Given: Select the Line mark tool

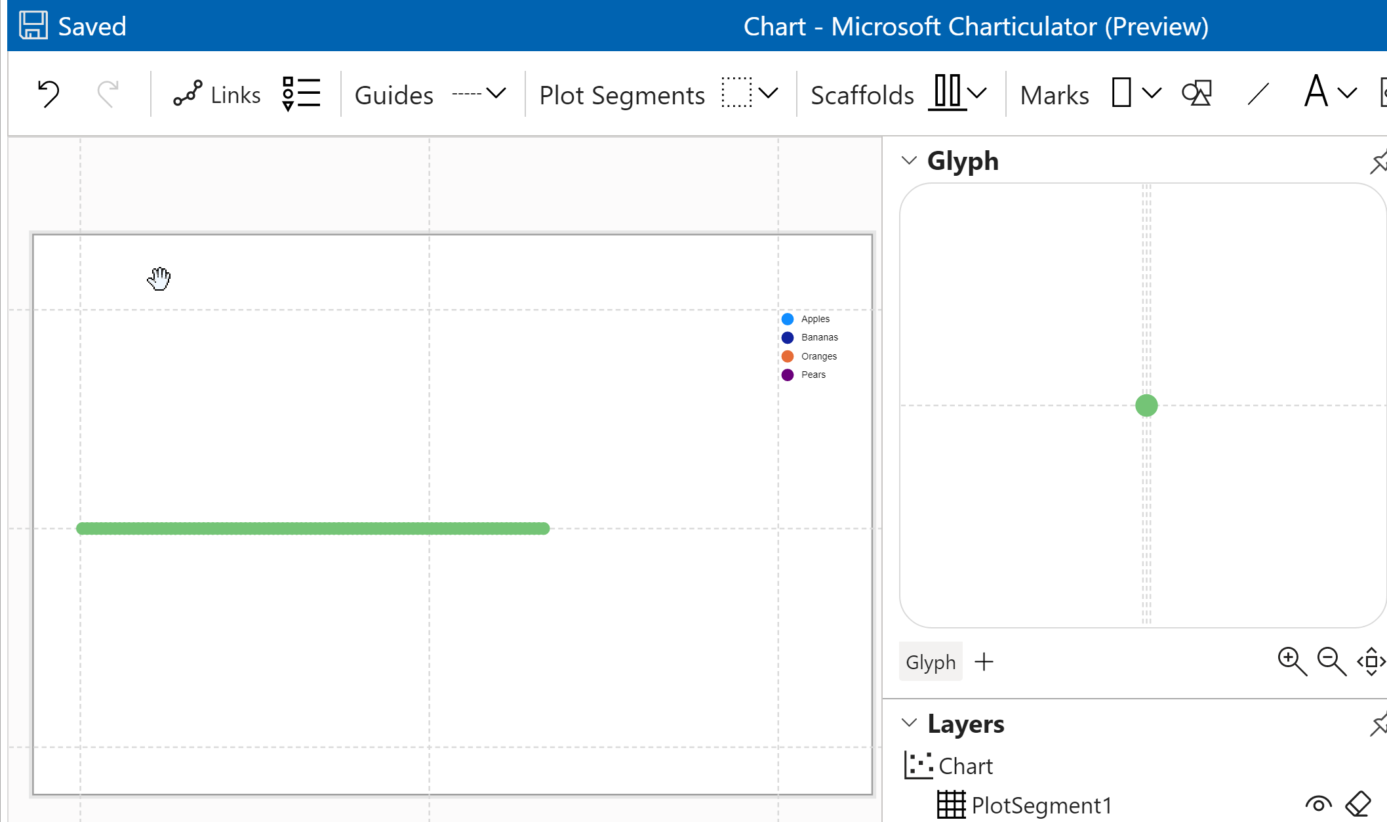Looking at the screenshot, I should tap(1257, 94).
